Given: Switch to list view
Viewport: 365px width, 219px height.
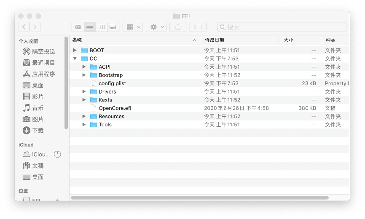Looking at the screenshot, I should (90, 27).
